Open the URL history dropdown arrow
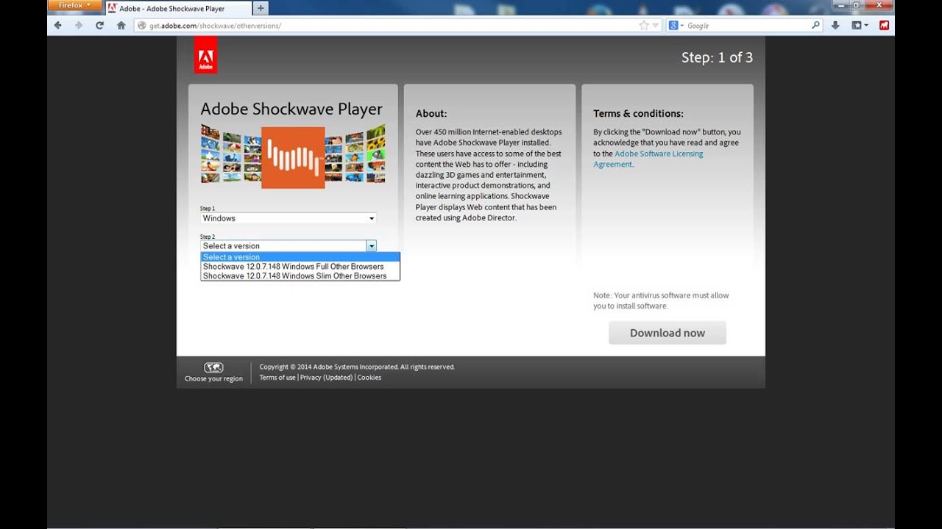Screen dimensions: 942x529 click(656, 26)
